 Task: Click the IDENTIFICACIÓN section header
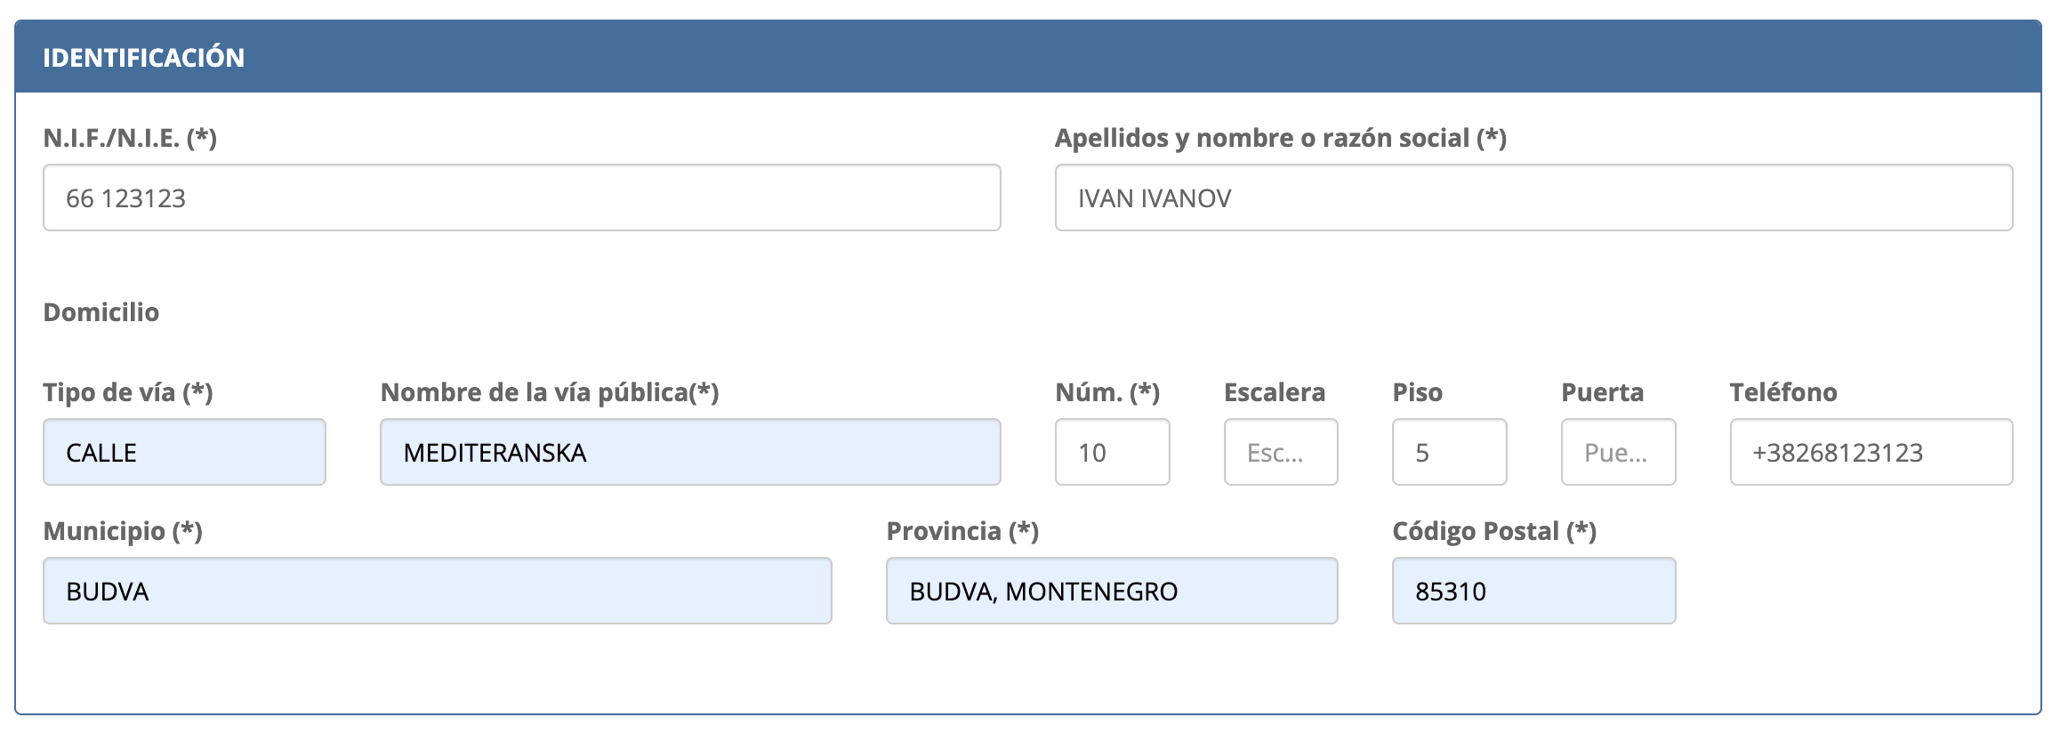(144, 58)
